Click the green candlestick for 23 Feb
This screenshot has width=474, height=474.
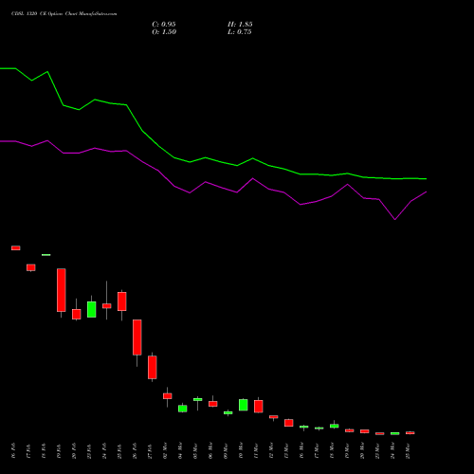[x=92, y=309]
